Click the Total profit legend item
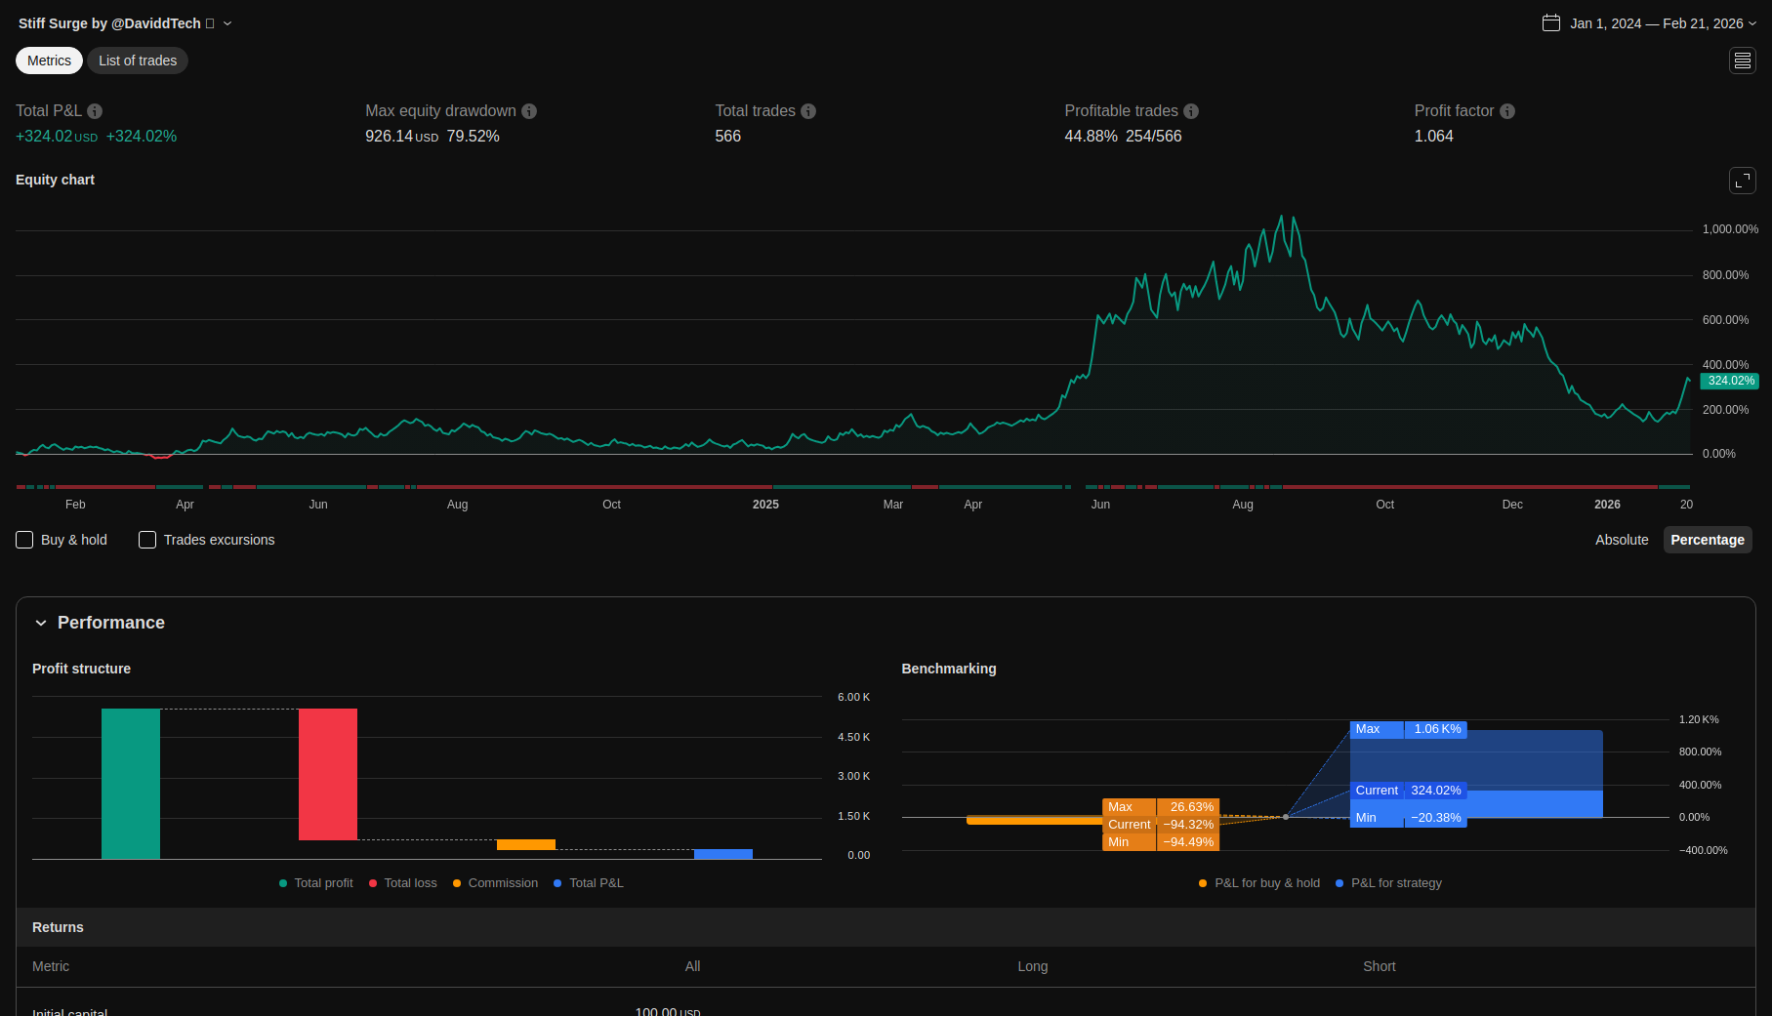Image resolution: width=1772 pixels, height=1016 pixels. pyautogui.click(x=316, y=883)
